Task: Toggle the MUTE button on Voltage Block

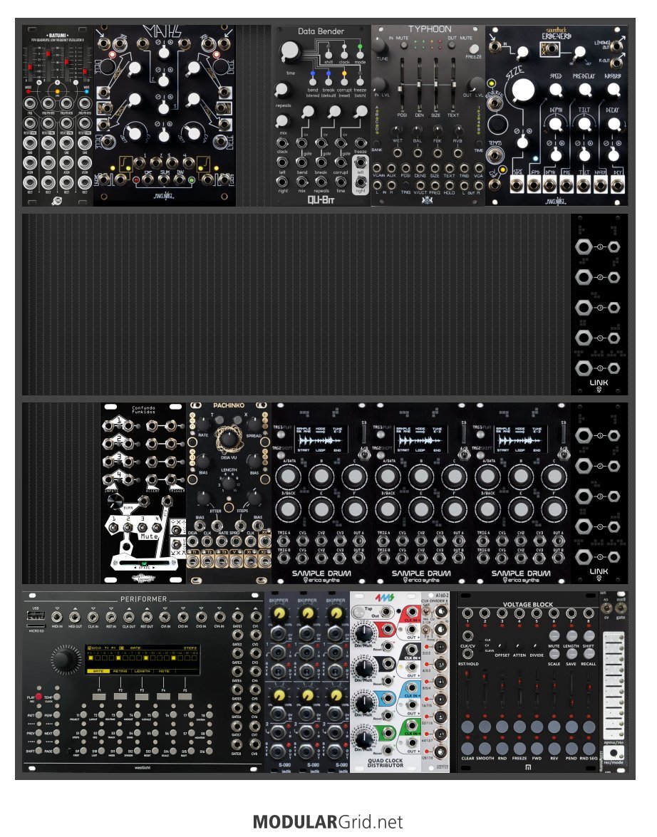Action: (x=554, y=636)
